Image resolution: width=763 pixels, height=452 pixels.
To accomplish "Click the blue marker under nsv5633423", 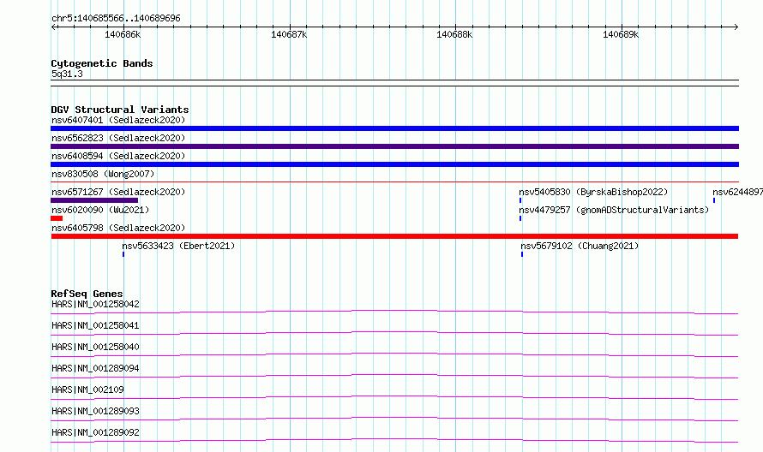I will click(x=123, y=254).
